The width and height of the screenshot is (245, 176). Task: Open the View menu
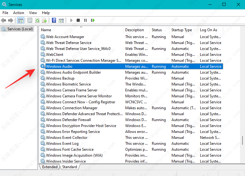(x=33, y=13)
